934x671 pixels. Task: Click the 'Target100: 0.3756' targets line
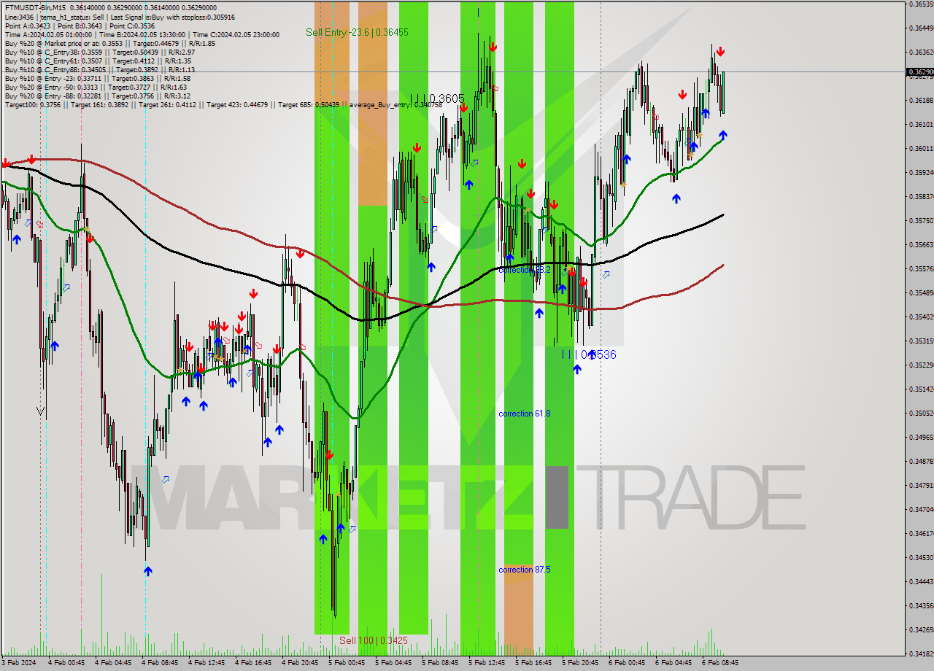coord(223,104)
